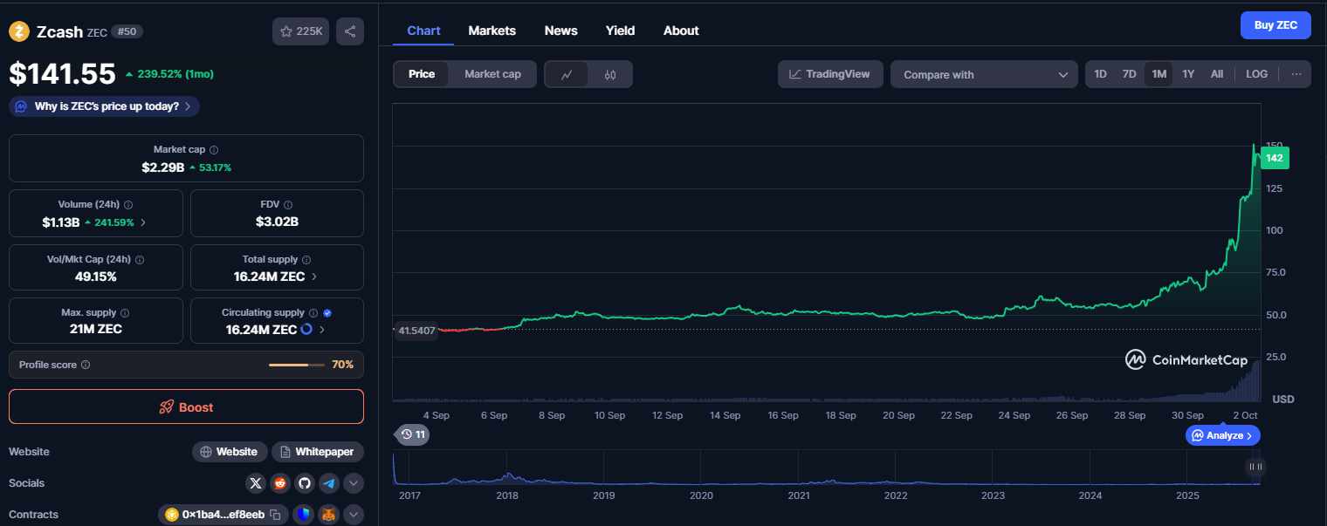
Task: Click the #50 rank badge
Action: pyautogui.click(x=127, y=31)
